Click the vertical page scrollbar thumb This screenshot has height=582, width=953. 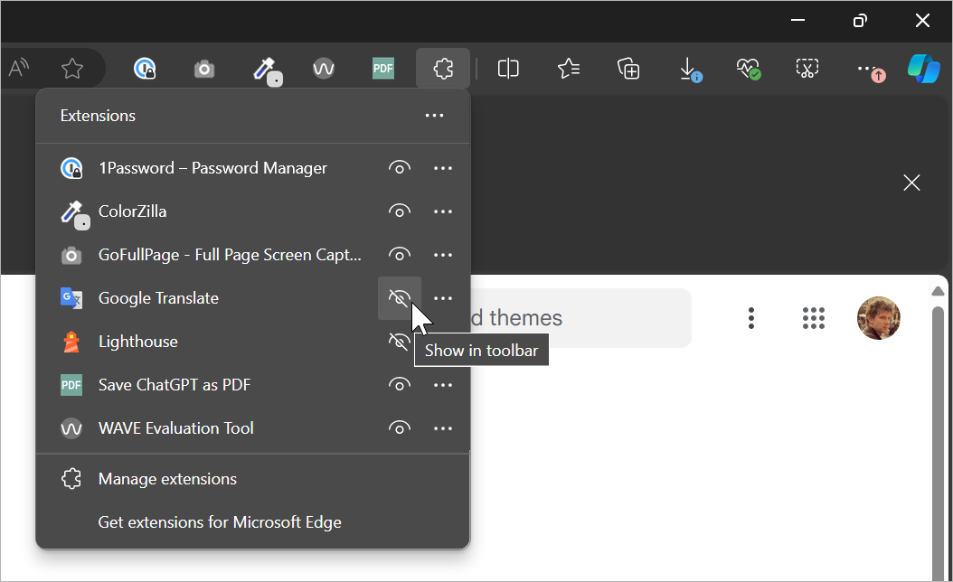(x=938, y=444)
